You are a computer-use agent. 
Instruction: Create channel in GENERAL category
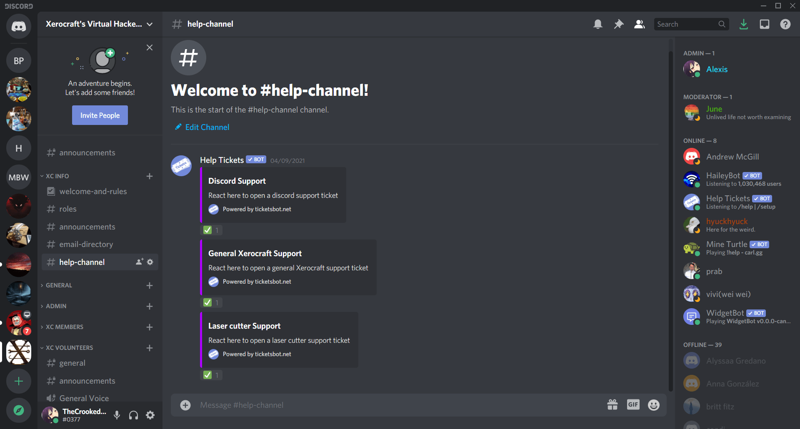click(150, 285)
